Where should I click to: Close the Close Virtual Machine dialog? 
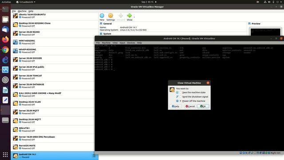tap(208, 83)
